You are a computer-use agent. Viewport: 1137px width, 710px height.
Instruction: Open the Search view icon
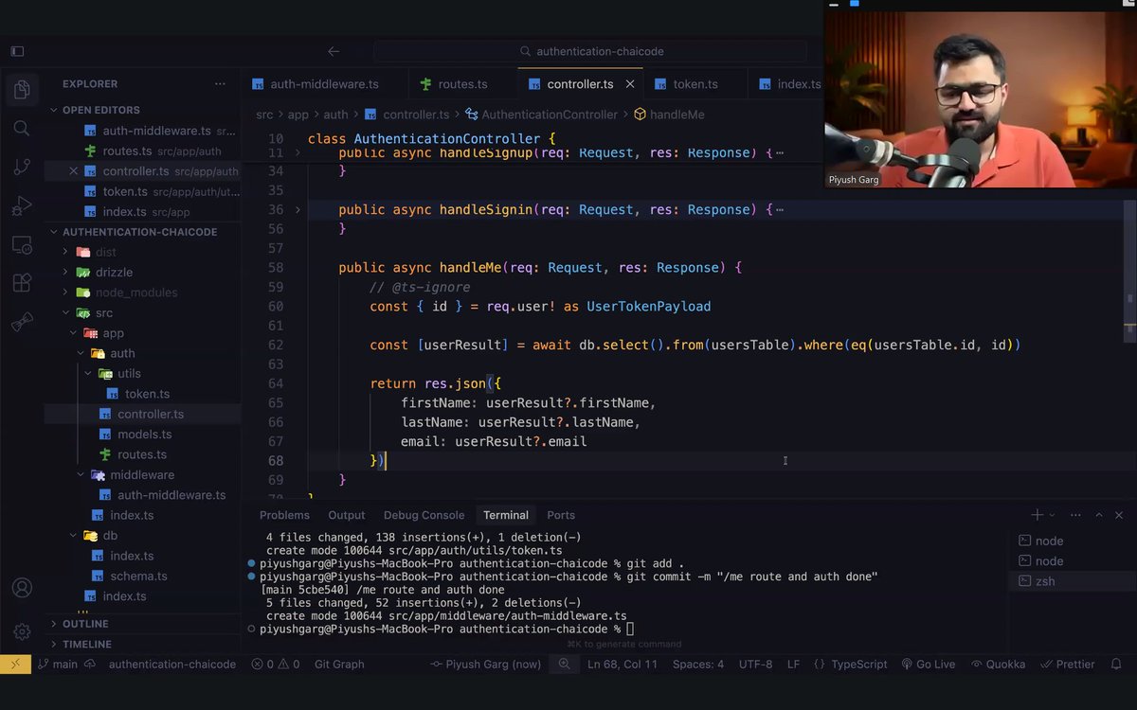(22, 128)
